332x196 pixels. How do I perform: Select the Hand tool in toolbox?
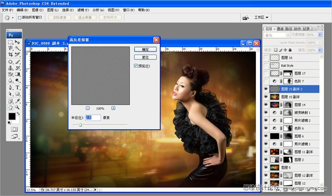click(x=11, y=107)
